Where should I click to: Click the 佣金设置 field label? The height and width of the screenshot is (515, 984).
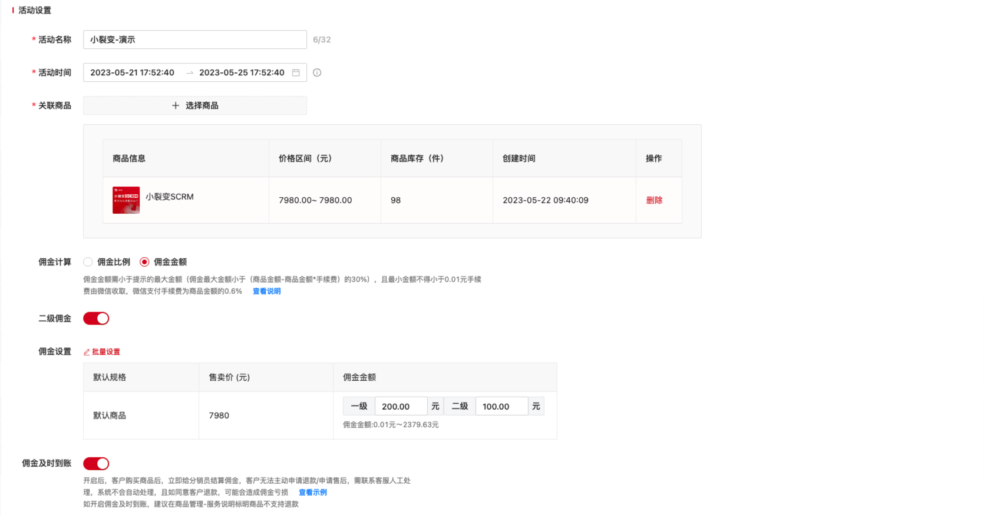pos(55,351)
